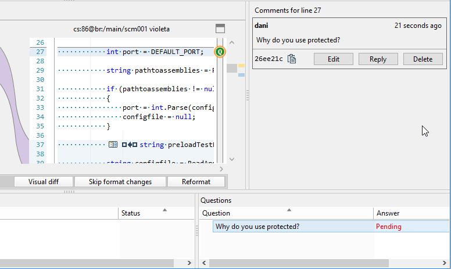Image resolution: width=451 pixels, height=269 pixels.
Task: Click the blue marker in the diff overview bar
Action: coord(241,75)
